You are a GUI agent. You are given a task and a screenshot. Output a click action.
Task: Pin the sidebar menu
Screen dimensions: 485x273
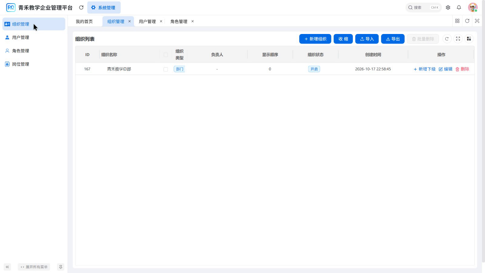pos(61,267)
